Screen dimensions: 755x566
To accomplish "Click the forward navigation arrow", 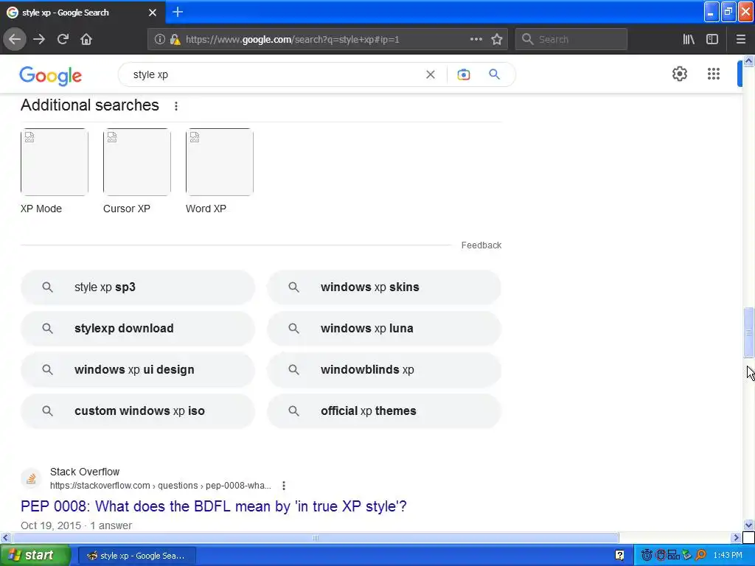I will point(39,39).
